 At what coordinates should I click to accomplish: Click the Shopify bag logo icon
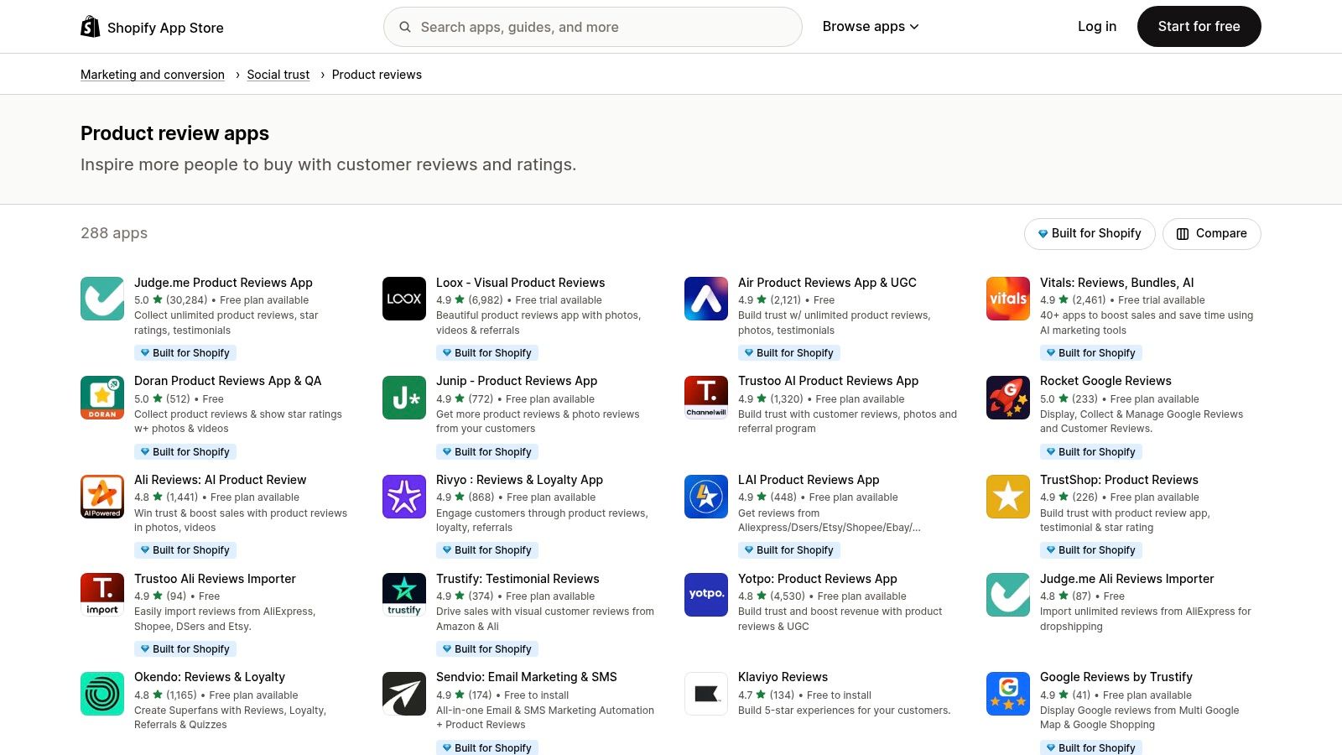click(90, 27)
